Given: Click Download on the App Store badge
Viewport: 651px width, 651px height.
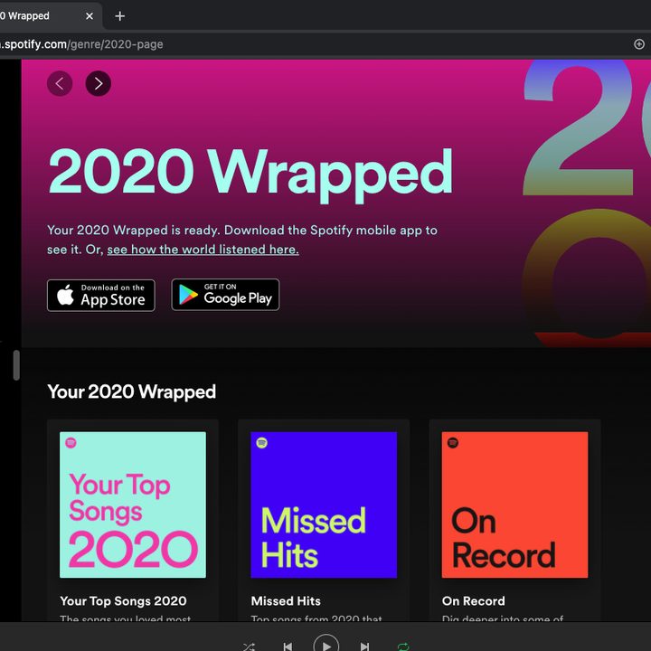Looking at the screenshot, I should (x=101, y=295).
